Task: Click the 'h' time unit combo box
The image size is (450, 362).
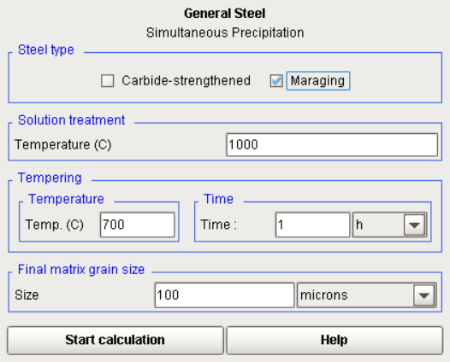Action: [389, 225]
